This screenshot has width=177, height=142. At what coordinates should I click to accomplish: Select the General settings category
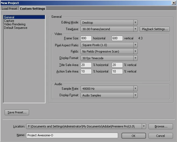tap(9, 17)
